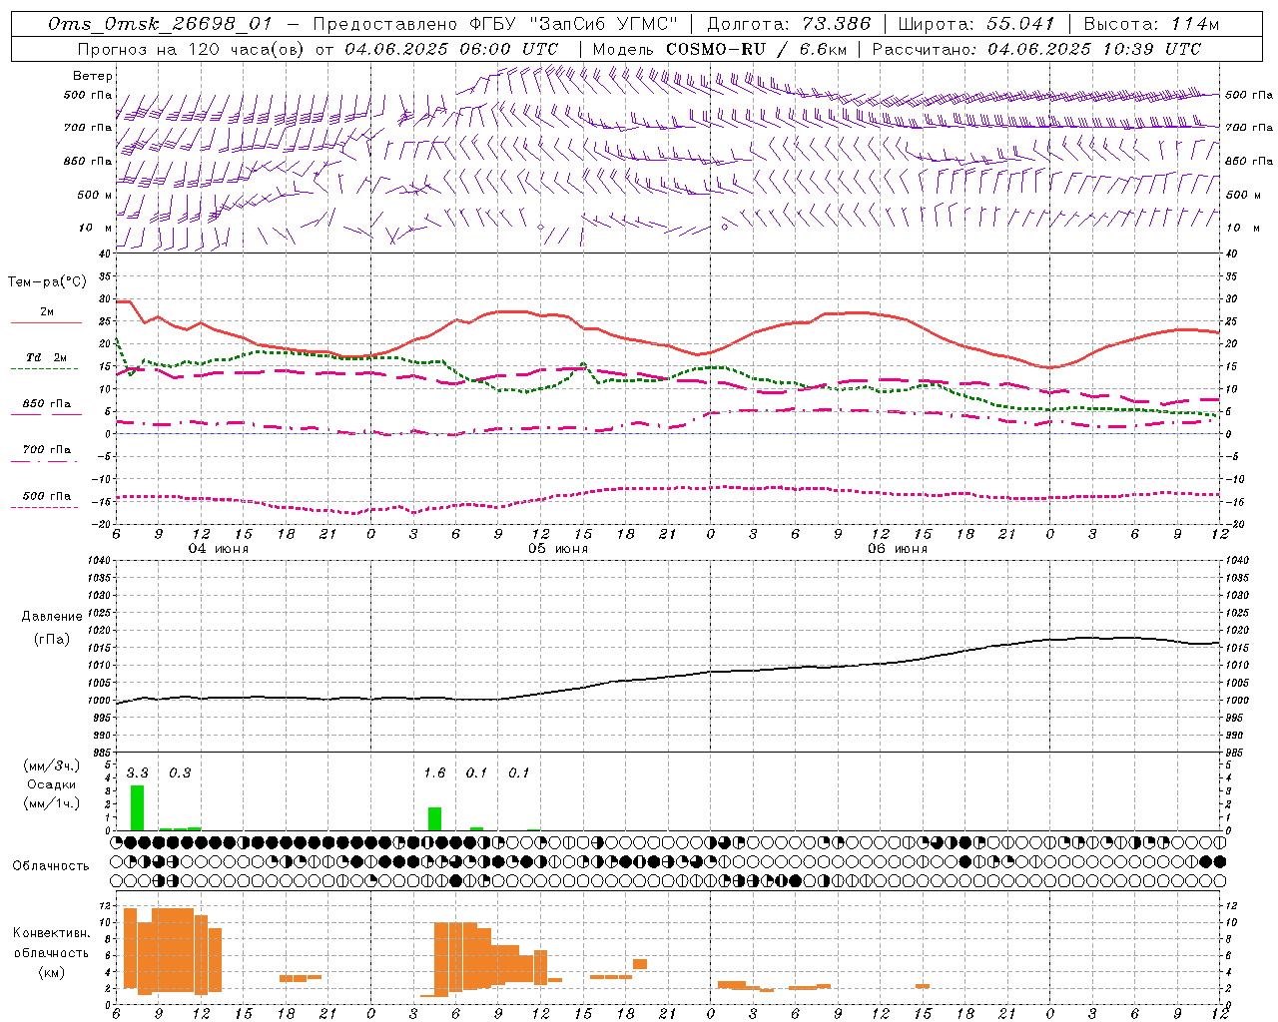1278x1022 pixels.
Task: Click the "(км)" kilometres units label
Action: [52, 971]
